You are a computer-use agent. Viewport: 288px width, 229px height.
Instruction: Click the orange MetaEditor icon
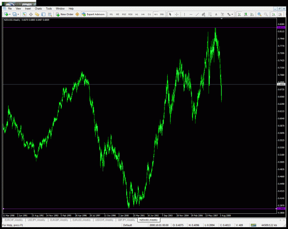coord(77,14)
